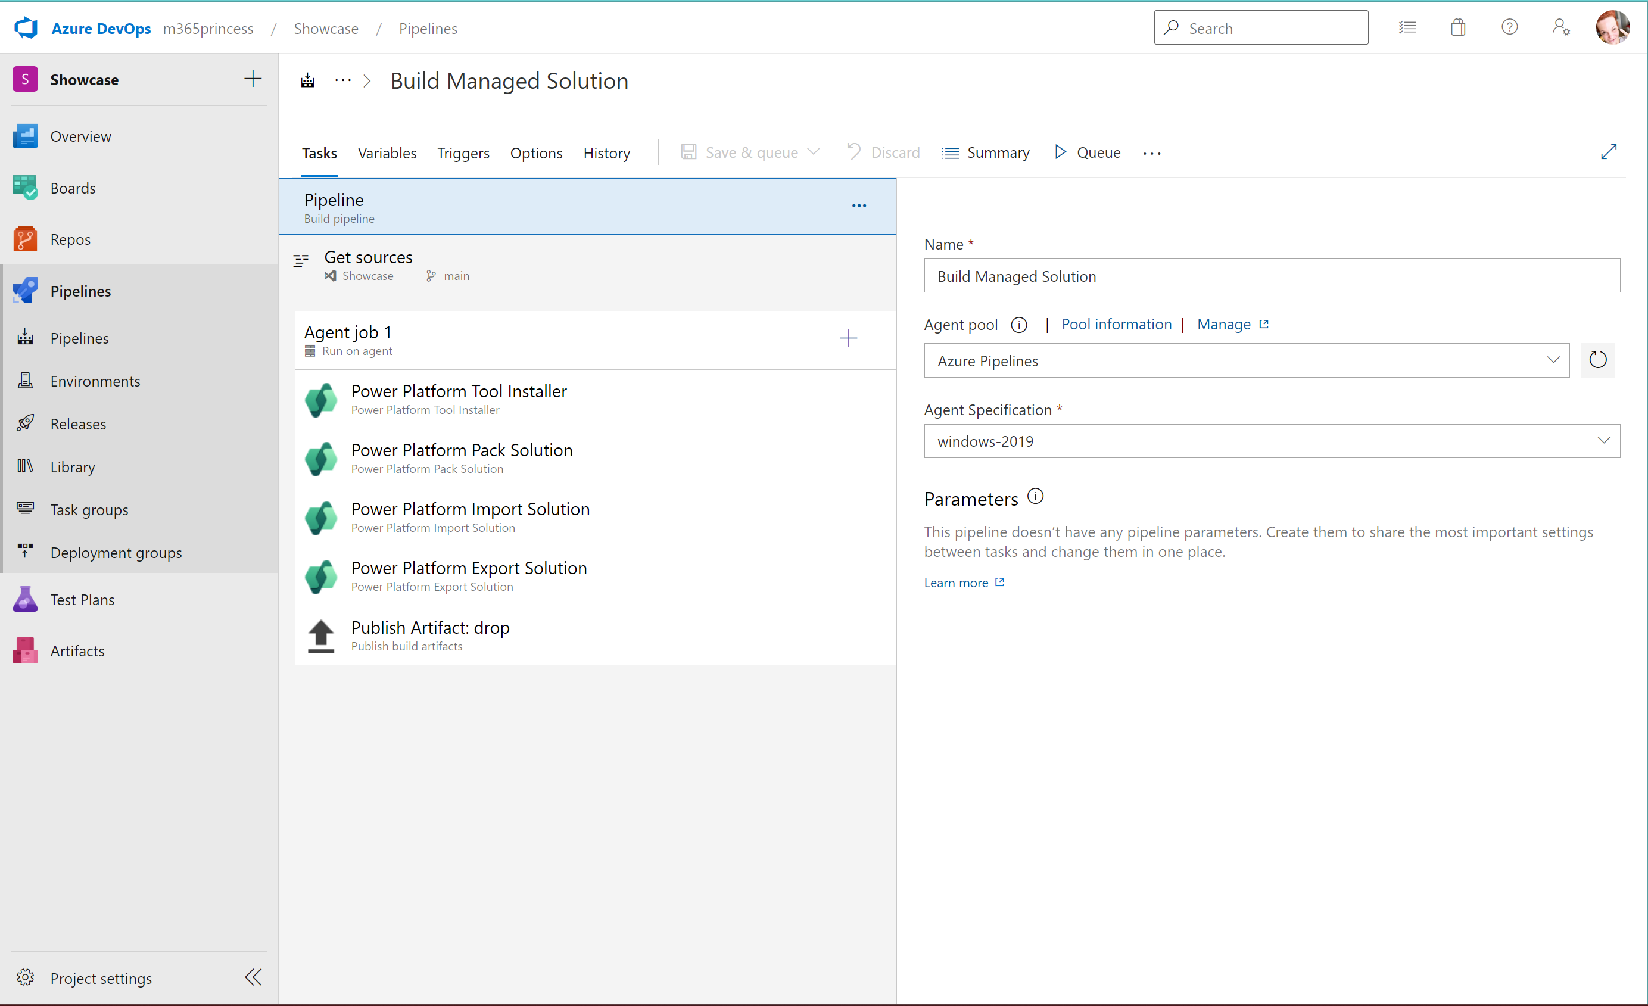
Task: Click the pipeline breadcrumb icon beside title
Action: [x=308, y=81]
